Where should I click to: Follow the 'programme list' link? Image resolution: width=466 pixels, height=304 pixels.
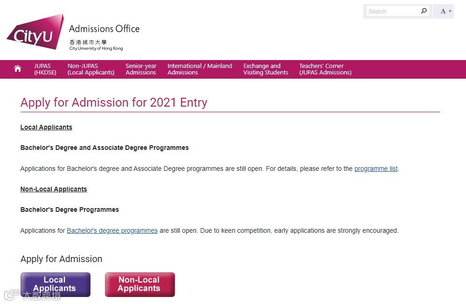tap(376, 169)
